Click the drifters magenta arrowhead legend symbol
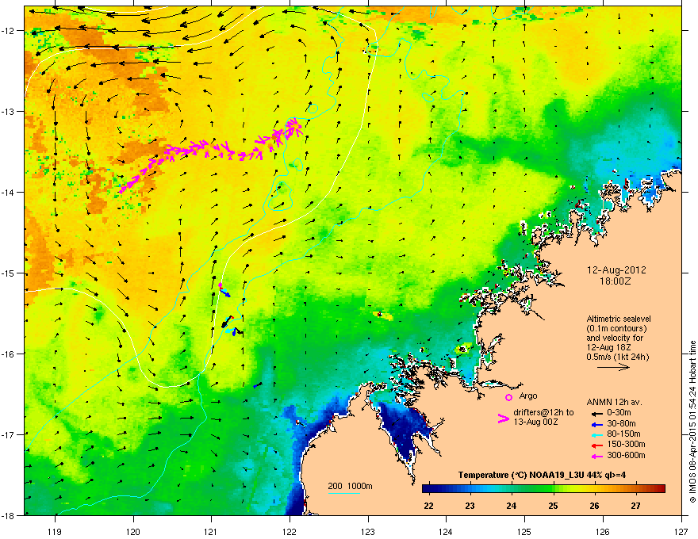 point(503,419)
